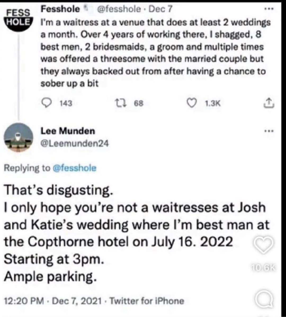Click the Twitter for iPhone source label
This screenshot has width=286, height=317.
(x=146, y=301)
